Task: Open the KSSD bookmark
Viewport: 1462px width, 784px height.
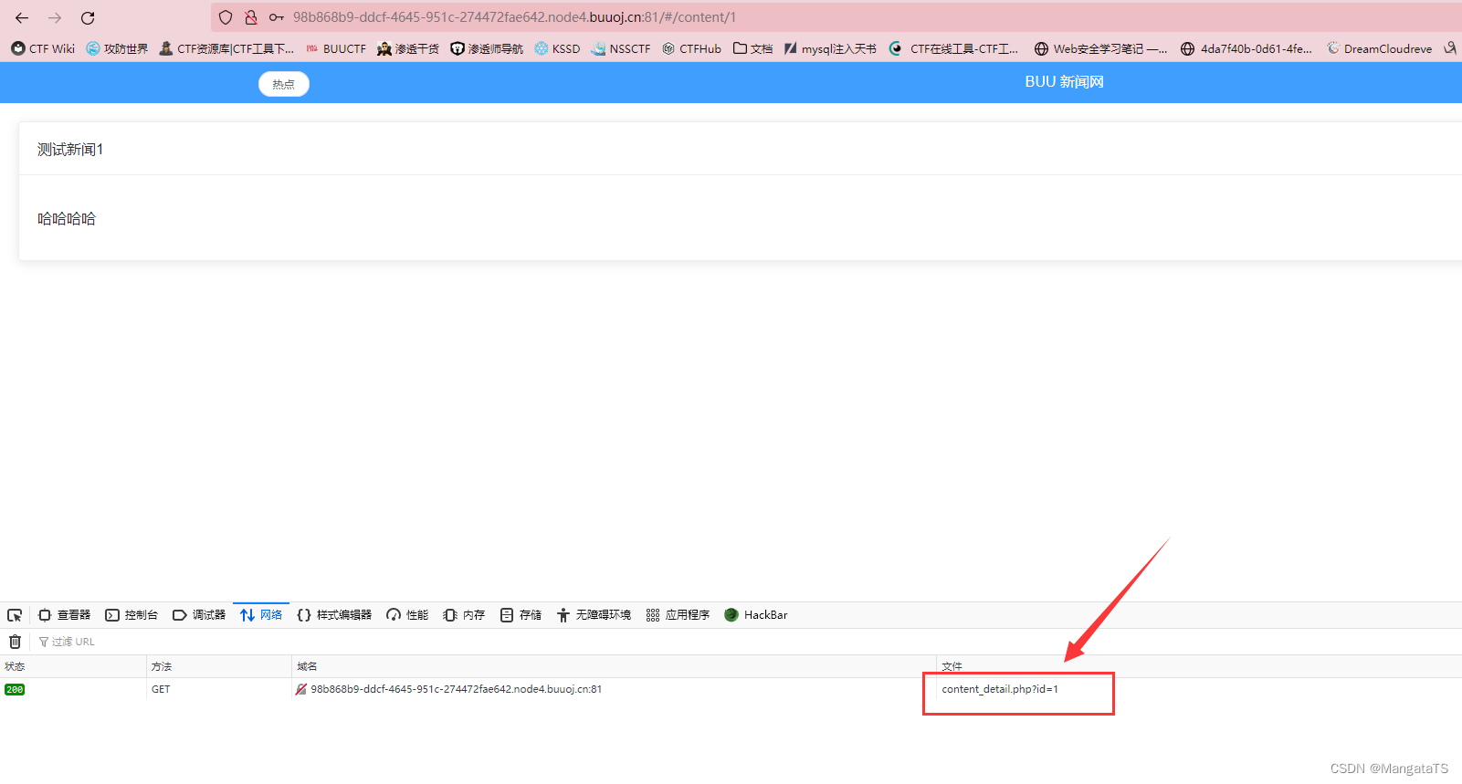Action: tap(557, 48)
